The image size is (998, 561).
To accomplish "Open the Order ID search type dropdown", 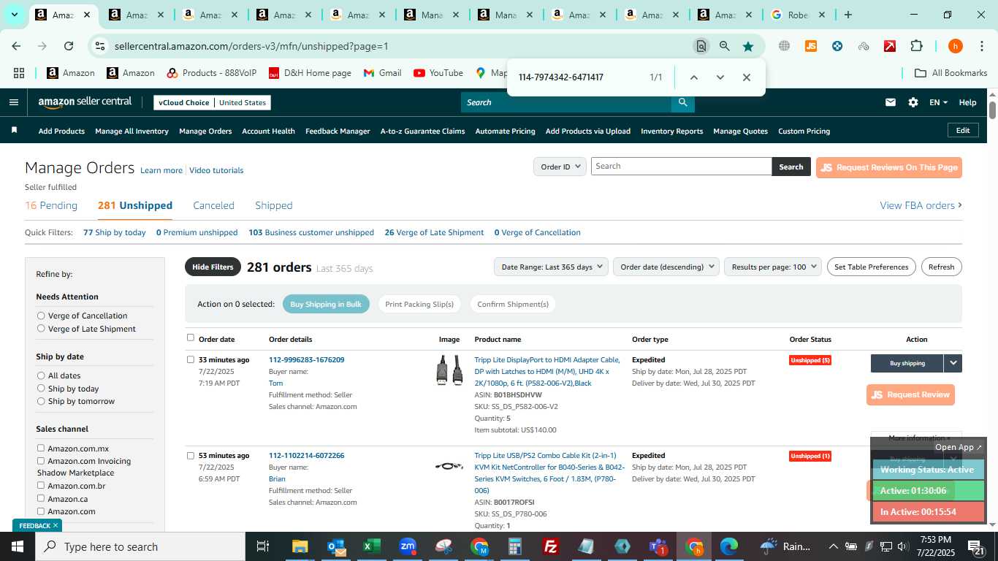I will (x=560, y=167).
